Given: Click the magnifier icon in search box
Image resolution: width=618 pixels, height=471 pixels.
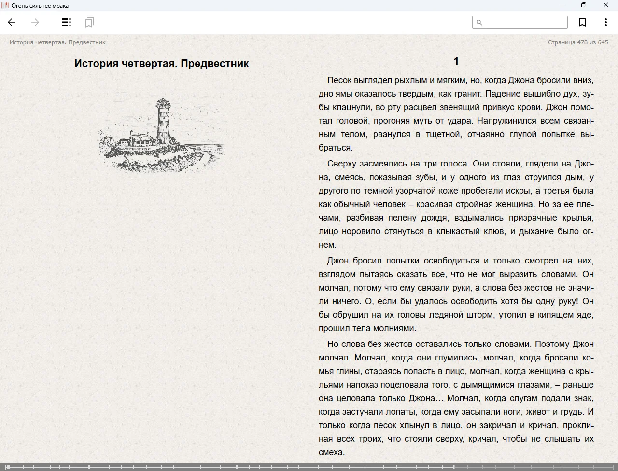Looking at the screenshot, I should [x=479, y=22].
